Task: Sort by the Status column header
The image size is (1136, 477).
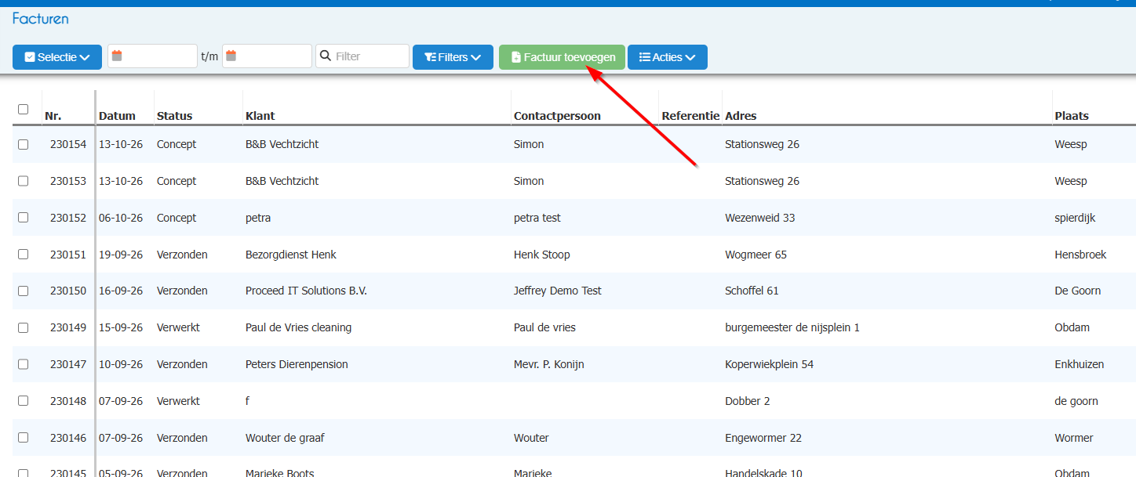Action: pos(174,116)
